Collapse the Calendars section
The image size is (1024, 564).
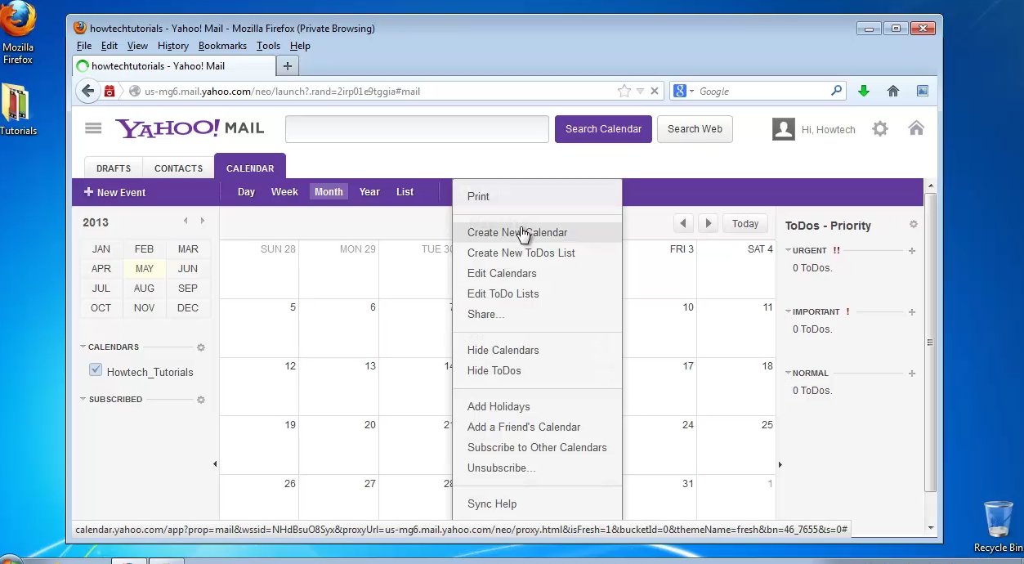(x=83, y=347)
